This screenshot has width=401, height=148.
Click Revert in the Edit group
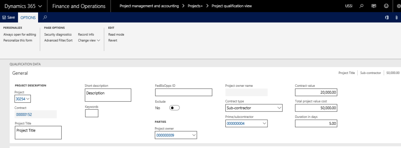(113, 40)
